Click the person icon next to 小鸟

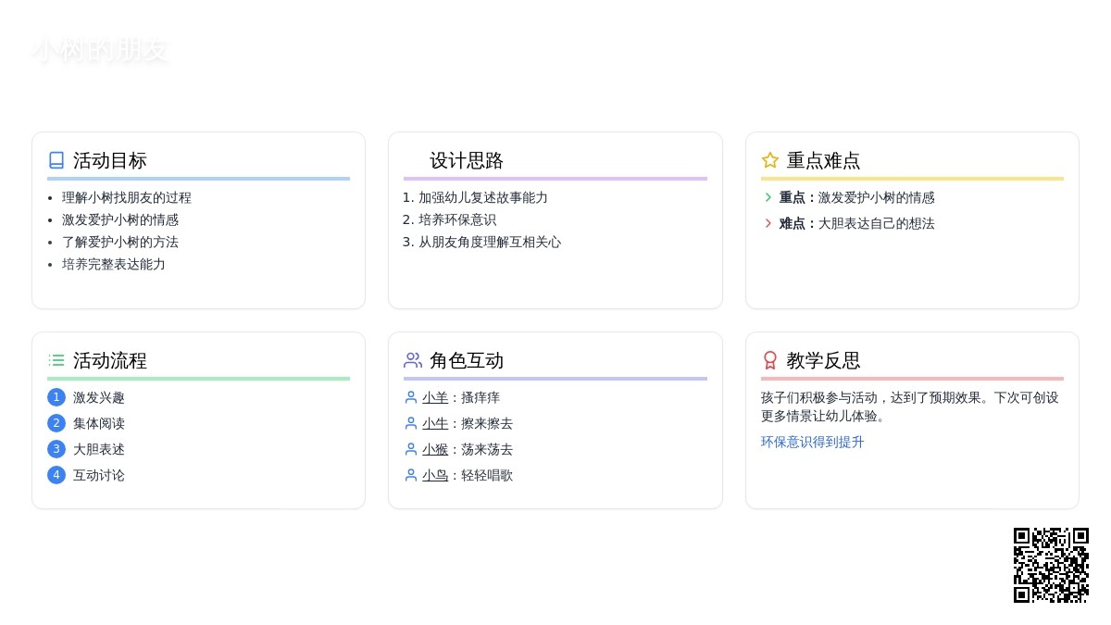pos(411,475)
